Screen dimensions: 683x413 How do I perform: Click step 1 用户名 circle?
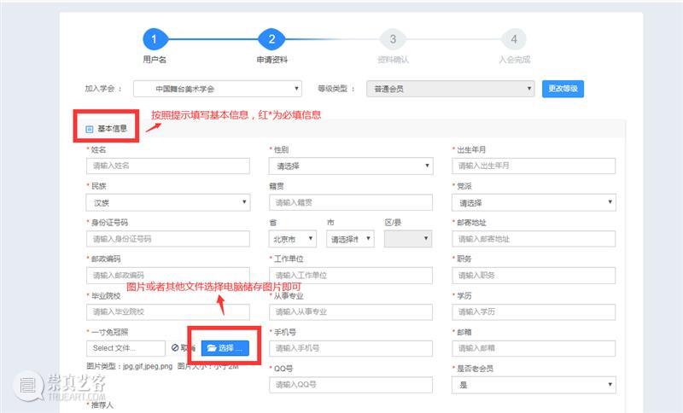point(154,39)
